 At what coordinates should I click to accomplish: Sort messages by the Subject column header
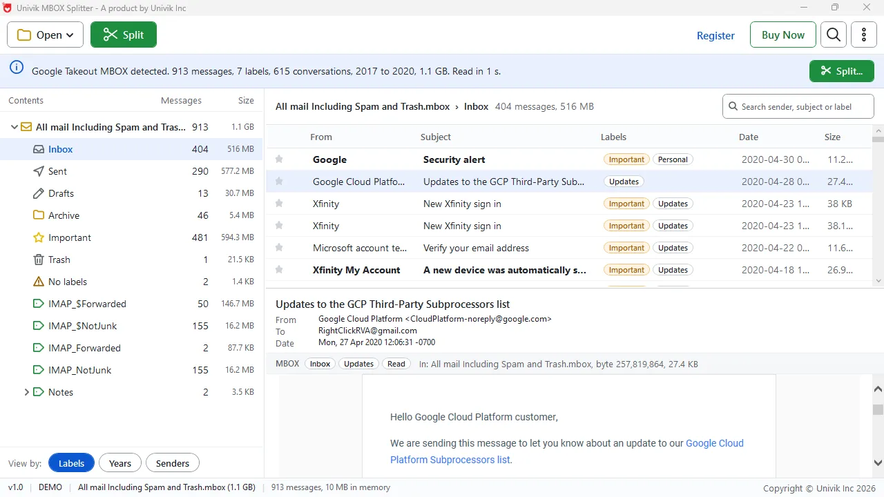point(436,137)
